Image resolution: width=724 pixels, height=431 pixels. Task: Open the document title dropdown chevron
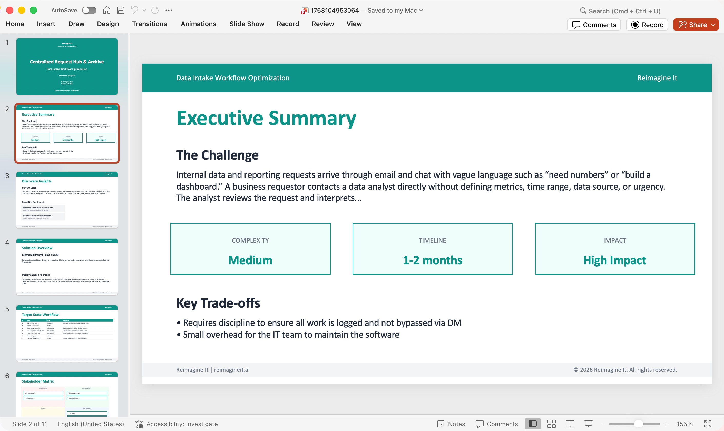(x=421, y=10)
